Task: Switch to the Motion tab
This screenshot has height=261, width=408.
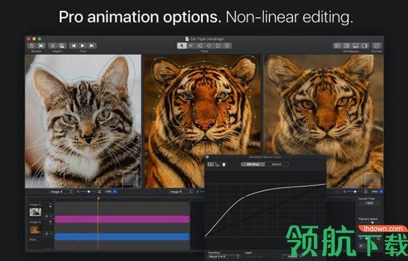Action: pyautogui.click(x=276, y=164)
